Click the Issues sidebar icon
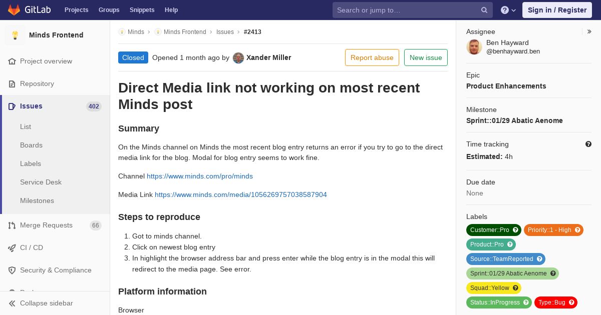This screenshot has width=601, height=315. pyautogui.click(x=12, y=106)
